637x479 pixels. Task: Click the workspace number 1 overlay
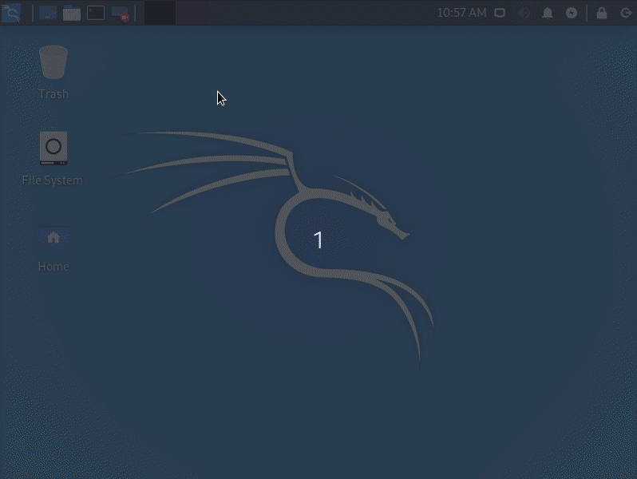pos(318,240)
